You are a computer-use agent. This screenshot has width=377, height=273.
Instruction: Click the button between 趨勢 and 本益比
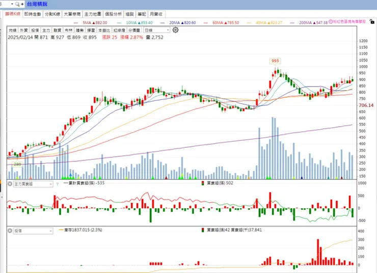[x=91, y=30]
